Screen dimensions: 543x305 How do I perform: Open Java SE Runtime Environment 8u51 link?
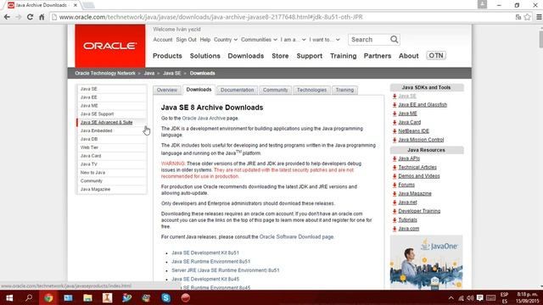coord(211,262)
